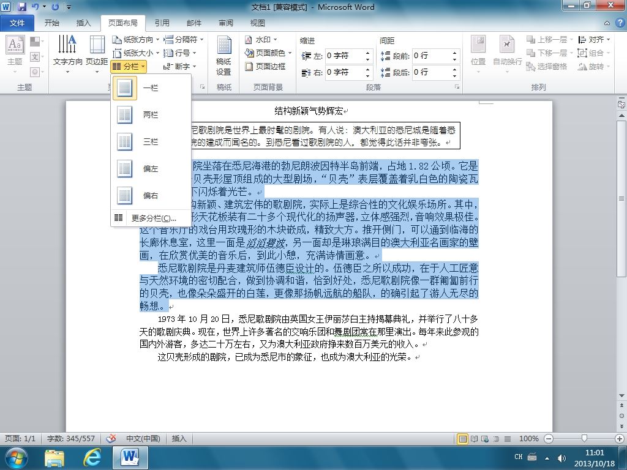
Task: Apply the 偏左 left-weighted column layout
Action: tap(151, 168)
